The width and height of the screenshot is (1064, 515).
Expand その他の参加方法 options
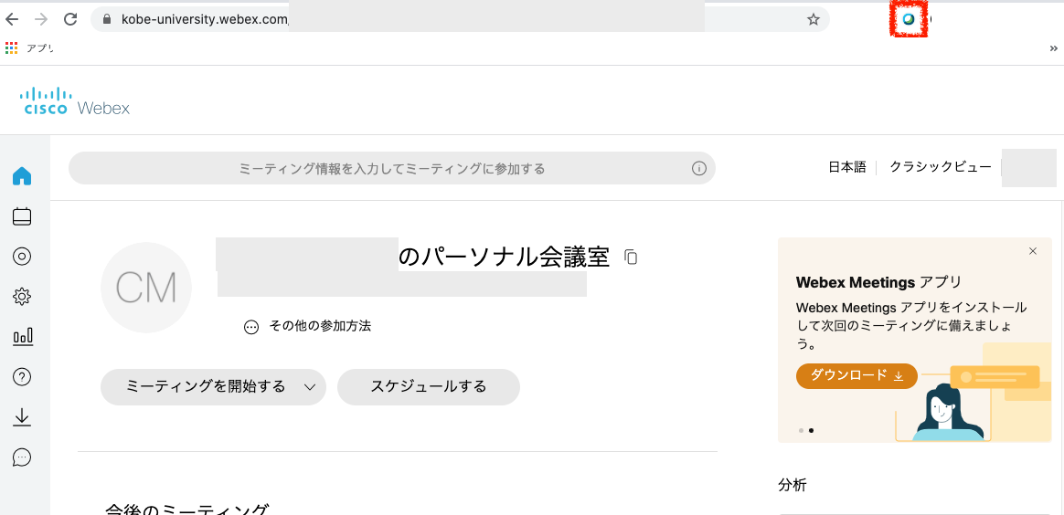(307, 326)
